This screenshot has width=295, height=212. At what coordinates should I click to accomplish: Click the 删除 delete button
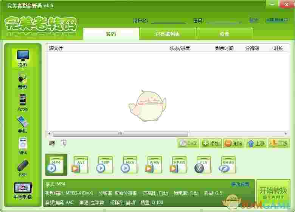tap(234, 143)
